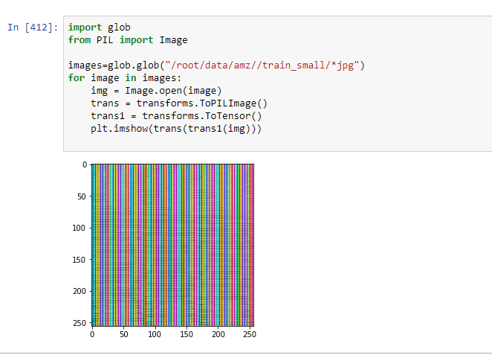Click the x-axis tick label 150

coord(187,336)
